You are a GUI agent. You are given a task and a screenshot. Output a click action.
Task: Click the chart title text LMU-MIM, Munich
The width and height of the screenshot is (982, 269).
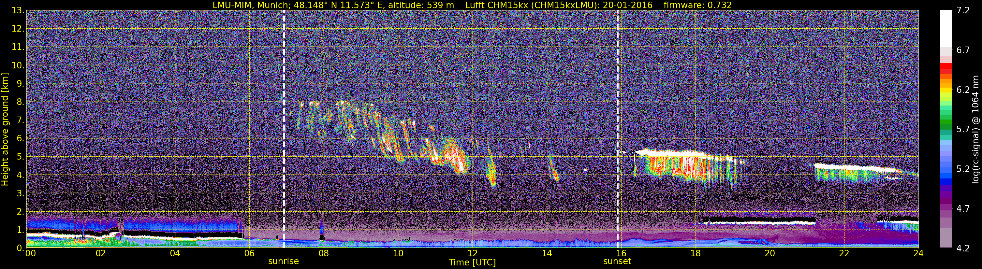point(250,5)
